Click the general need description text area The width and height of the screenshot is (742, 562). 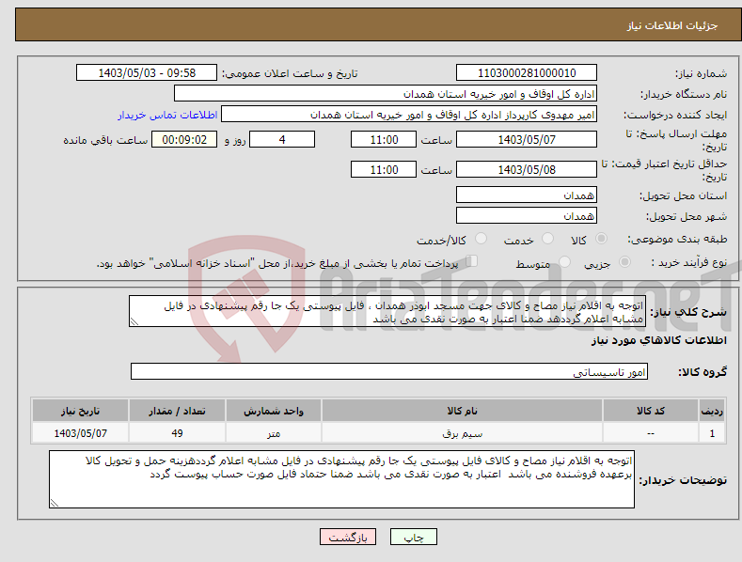387,311
